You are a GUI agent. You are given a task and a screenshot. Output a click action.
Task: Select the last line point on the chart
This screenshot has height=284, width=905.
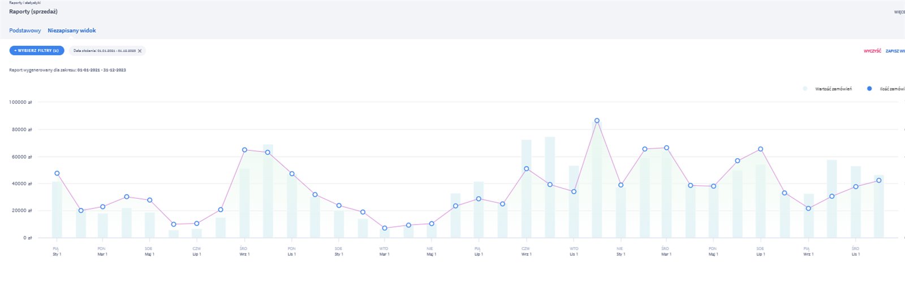(x=878, y=181)
